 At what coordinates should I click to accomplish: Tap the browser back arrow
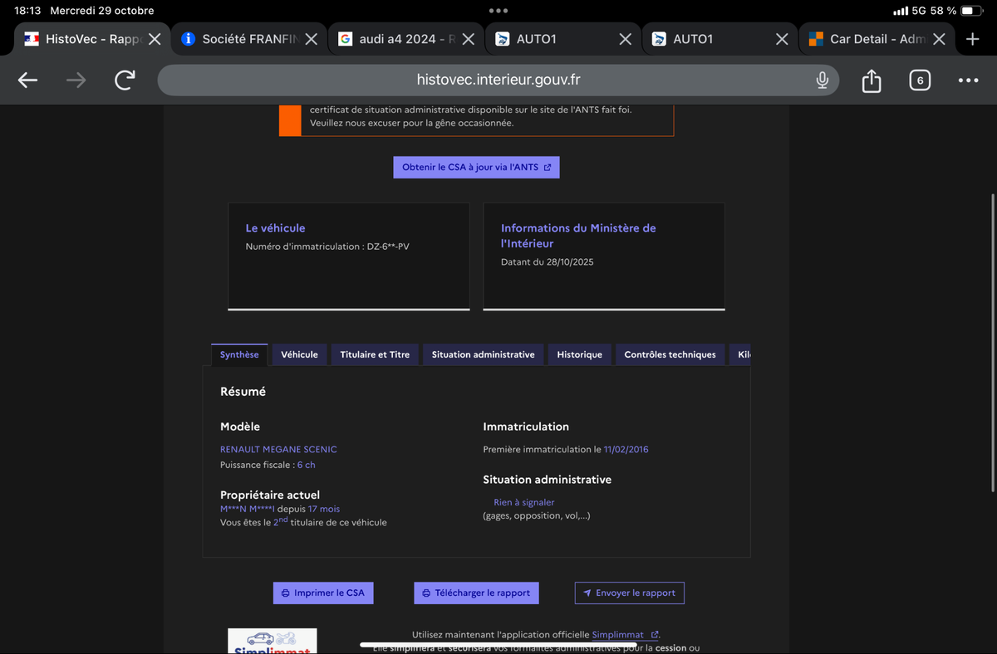[x=28, y=81]
